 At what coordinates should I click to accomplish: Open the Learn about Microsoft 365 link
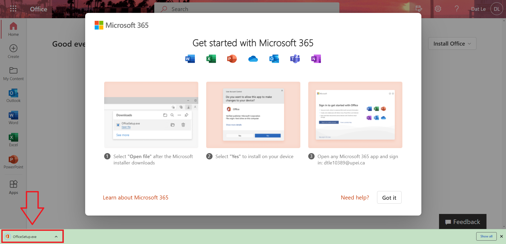coord(135,197)
